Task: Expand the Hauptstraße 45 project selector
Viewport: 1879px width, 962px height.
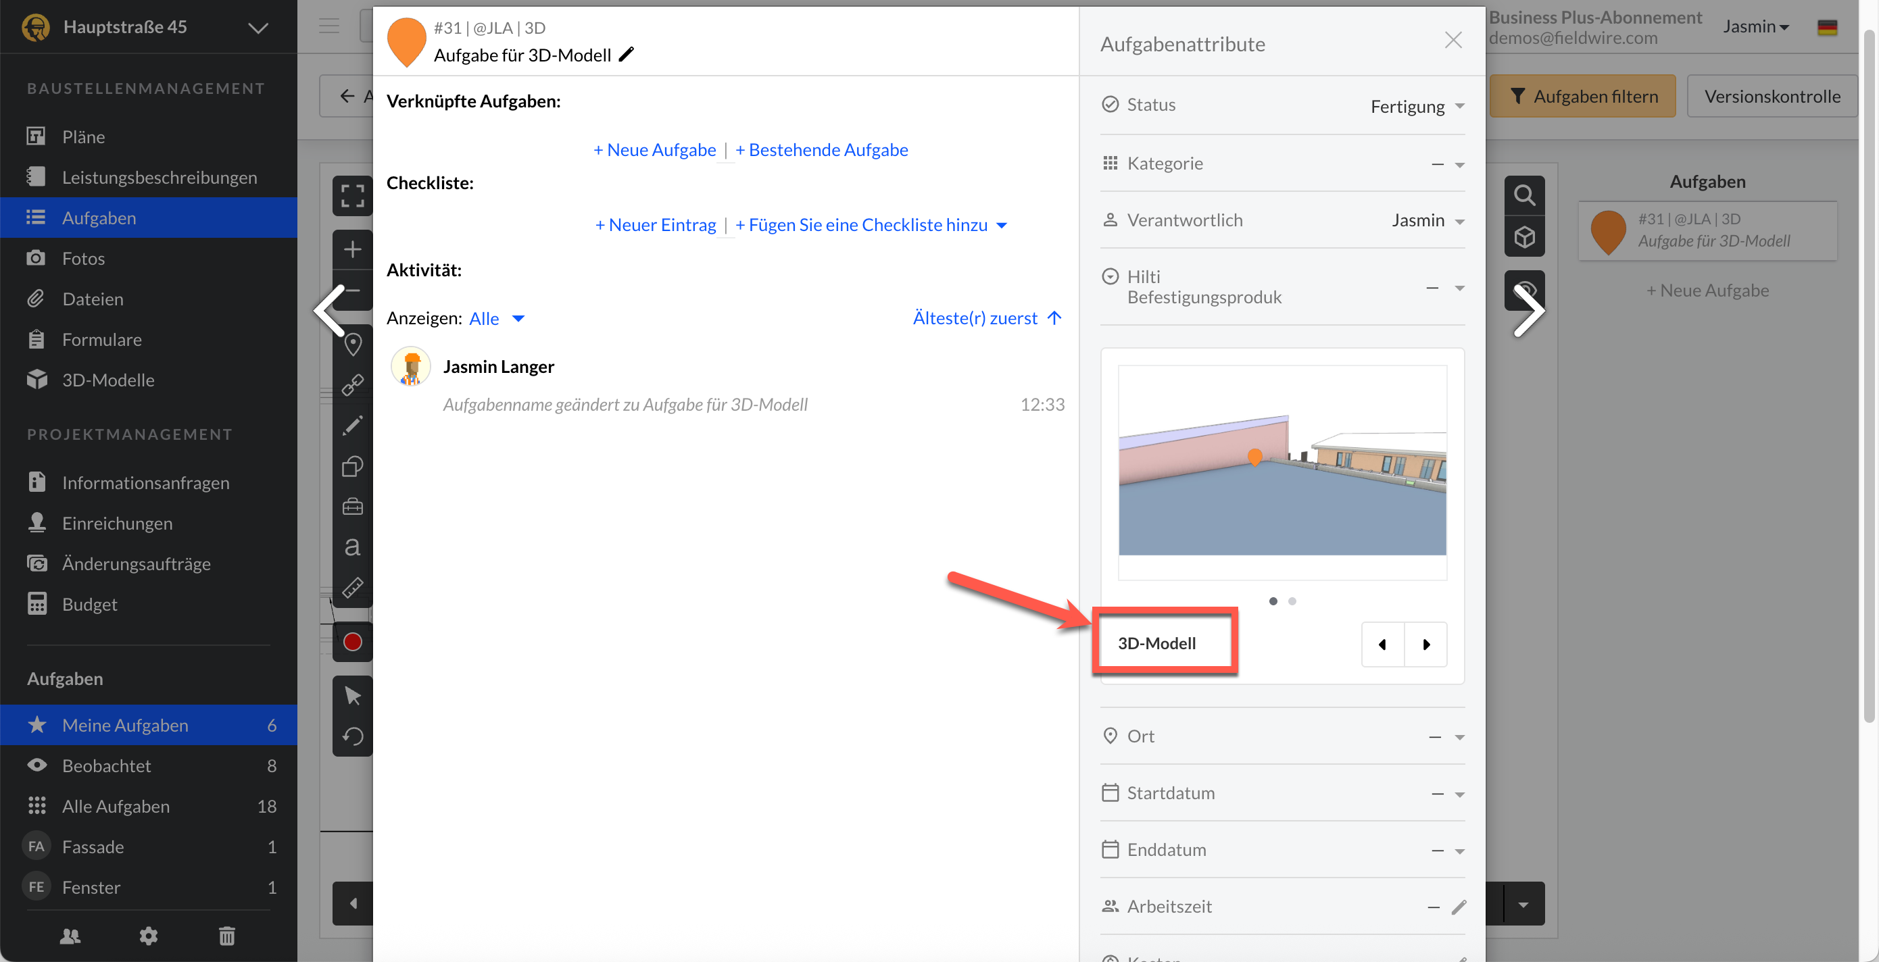Action: pyautogui.click(x=258, y=28)
